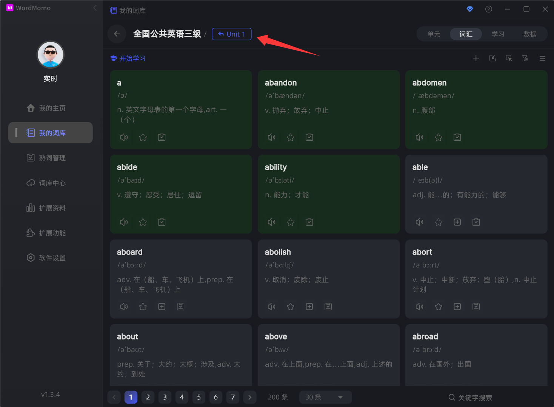Click 开始学习 to start learning

[128, 58]
